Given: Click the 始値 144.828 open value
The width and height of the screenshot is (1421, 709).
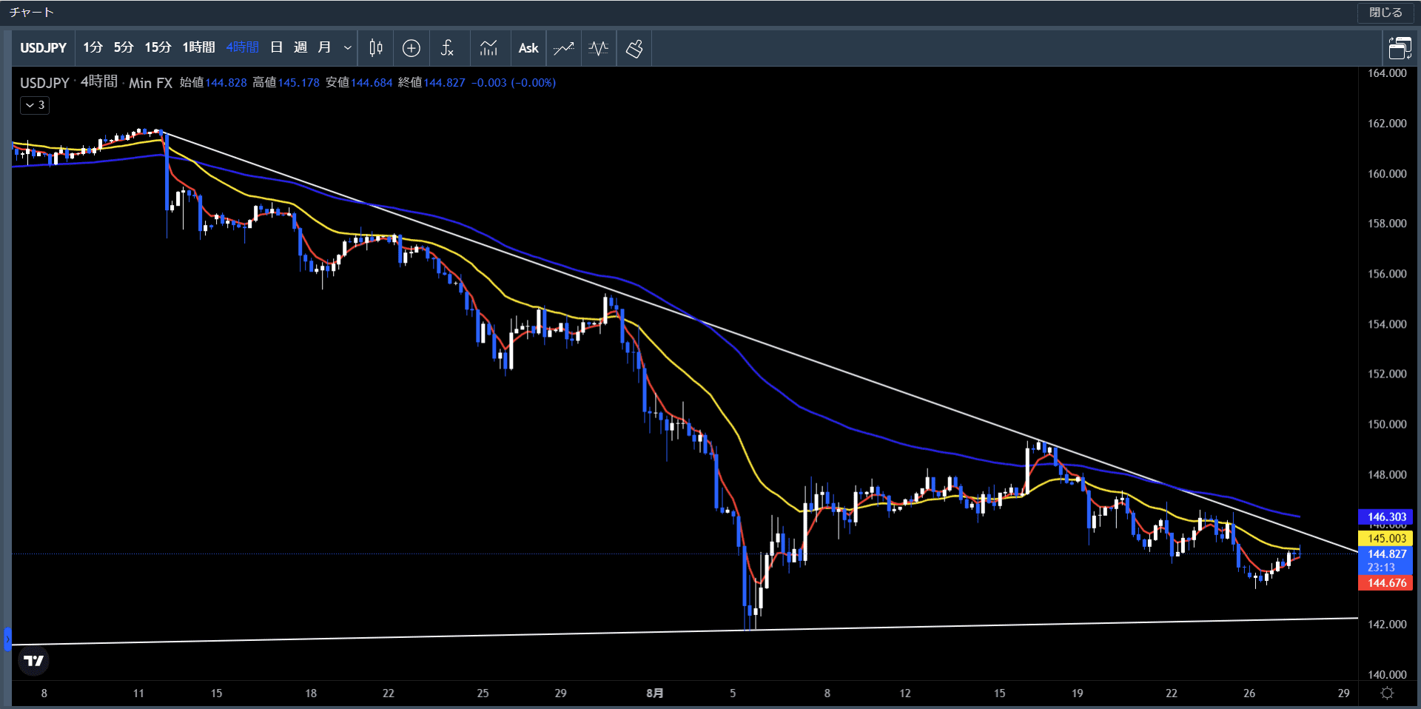Looking at the screenshot, I should coord(214,83).
